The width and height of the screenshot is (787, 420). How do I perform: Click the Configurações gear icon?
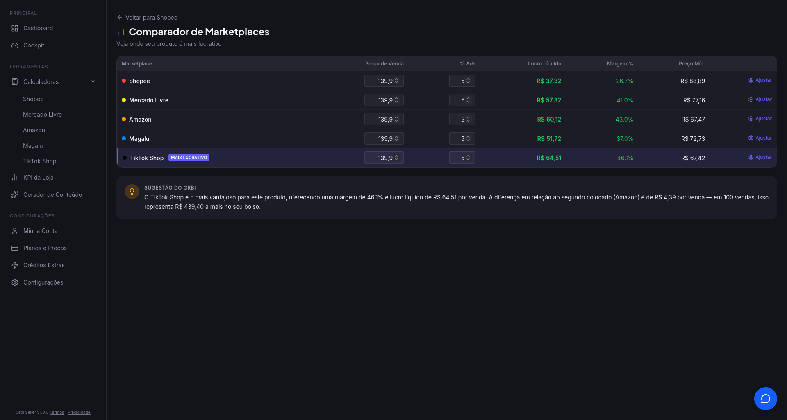15,282
